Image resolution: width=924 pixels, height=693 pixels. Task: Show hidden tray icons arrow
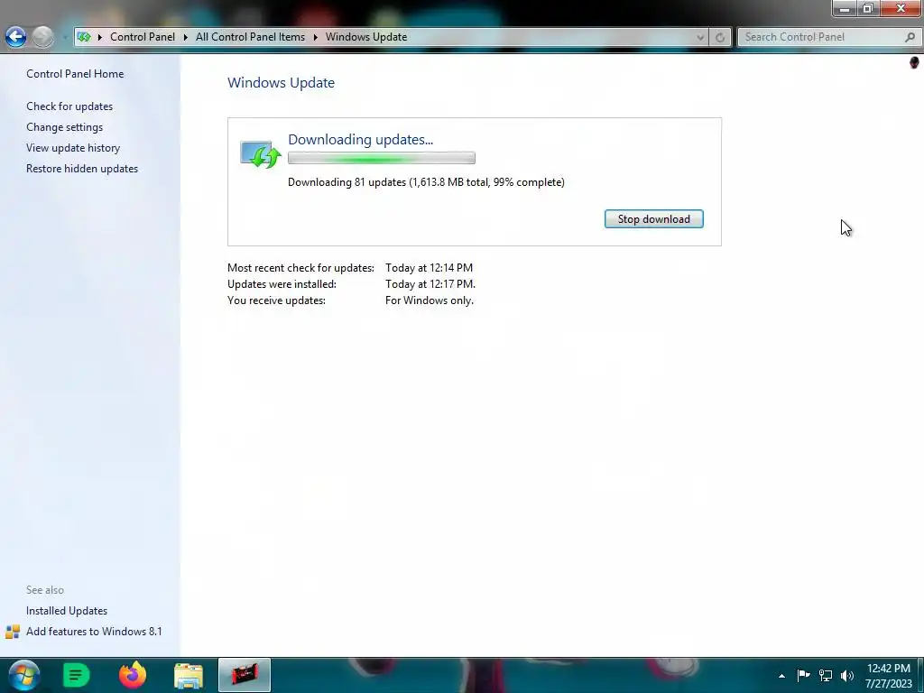pyautogui.click(x=782, y=676)
